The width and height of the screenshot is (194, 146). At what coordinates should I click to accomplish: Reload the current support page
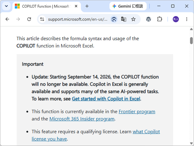click(x=29, y=19)
